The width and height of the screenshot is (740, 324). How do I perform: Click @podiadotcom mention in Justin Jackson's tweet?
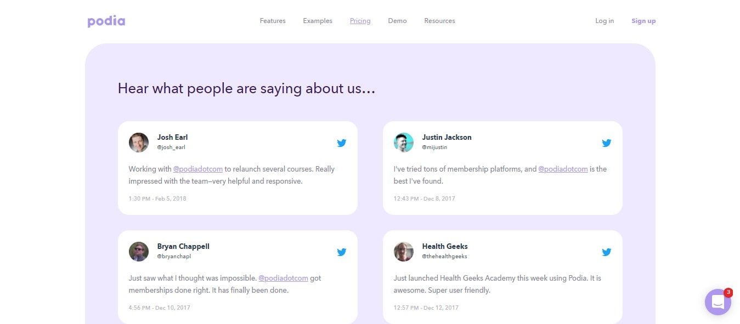[563, 169]
